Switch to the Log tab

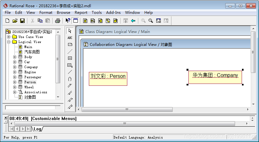37,129
